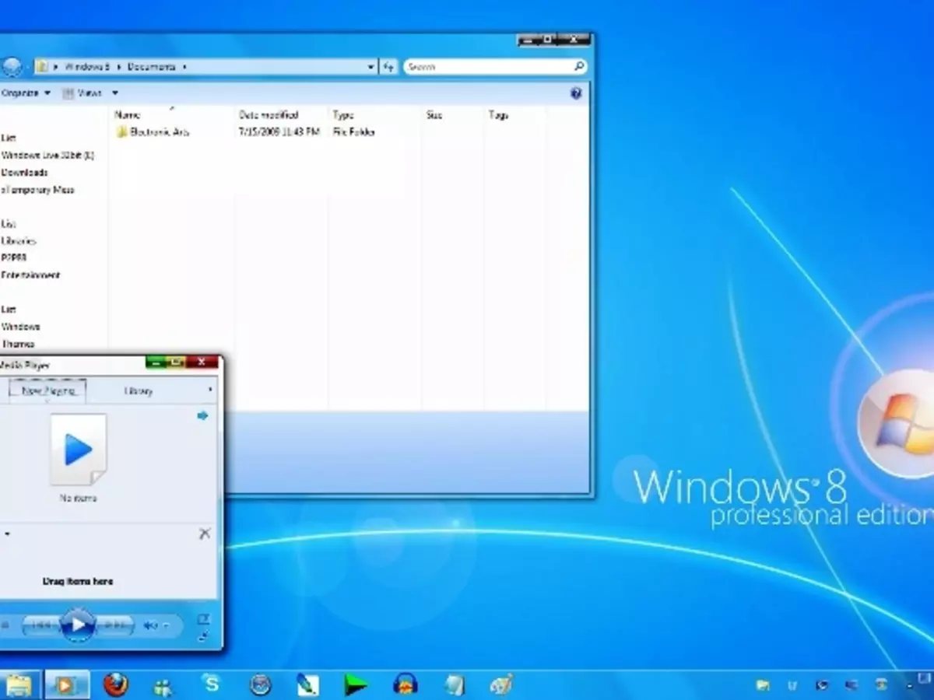Click the blue arrow icon in Now Playing pane
The width and height of the screenshot is (934, 700).
click(x=202, y=415)
